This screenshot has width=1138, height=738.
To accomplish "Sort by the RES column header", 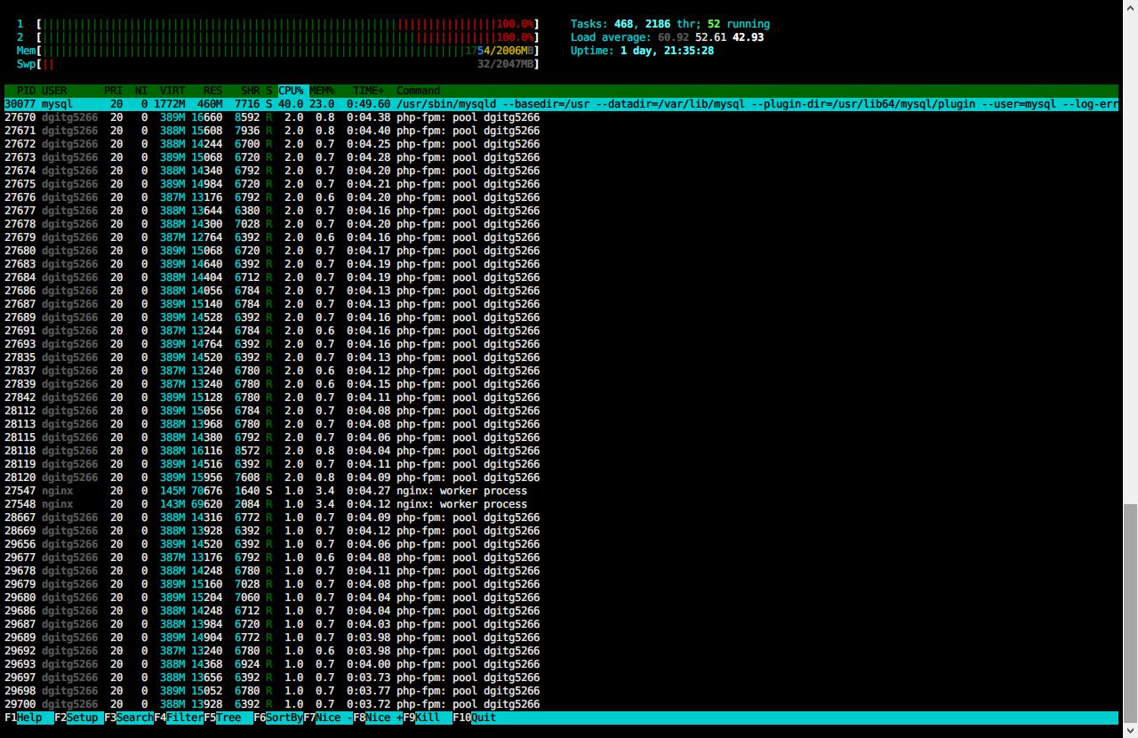I will 213,91.
